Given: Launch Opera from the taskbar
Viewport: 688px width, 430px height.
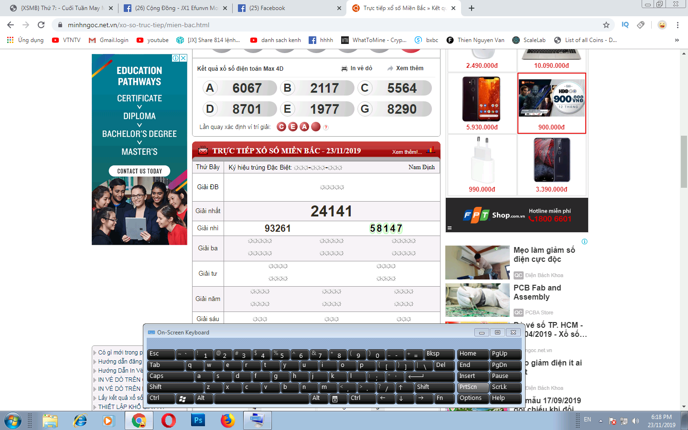Looking at the screenshot, I should click(x=168, y=420).
